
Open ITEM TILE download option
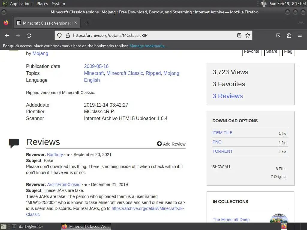point(222,133)
